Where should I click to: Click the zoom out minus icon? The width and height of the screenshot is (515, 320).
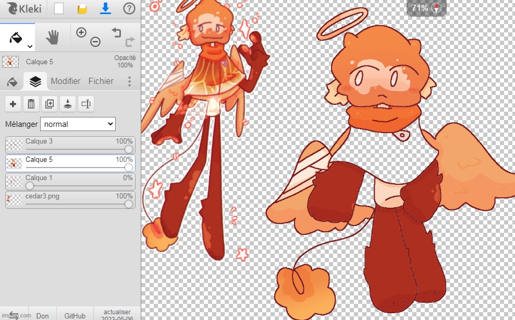[95, 42]
